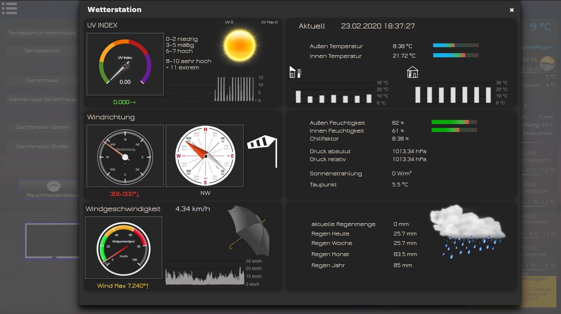
Task: Click the UV Index gauge
Action: click(125, 64)
